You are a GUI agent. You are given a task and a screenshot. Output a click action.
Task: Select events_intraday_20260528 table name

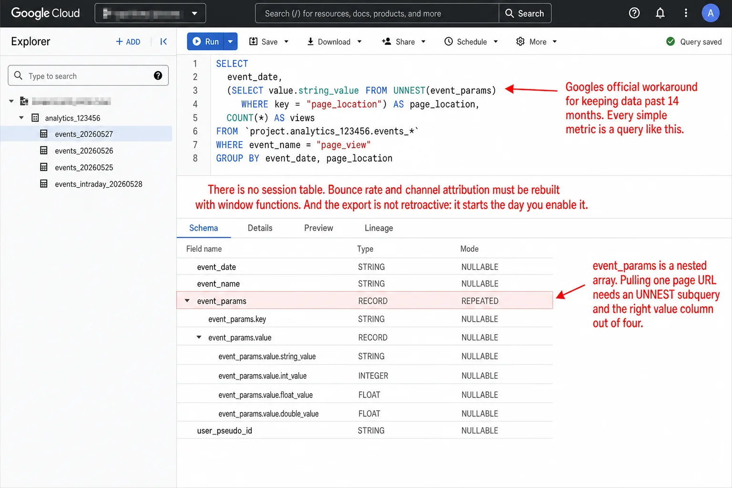coord(99,184)
